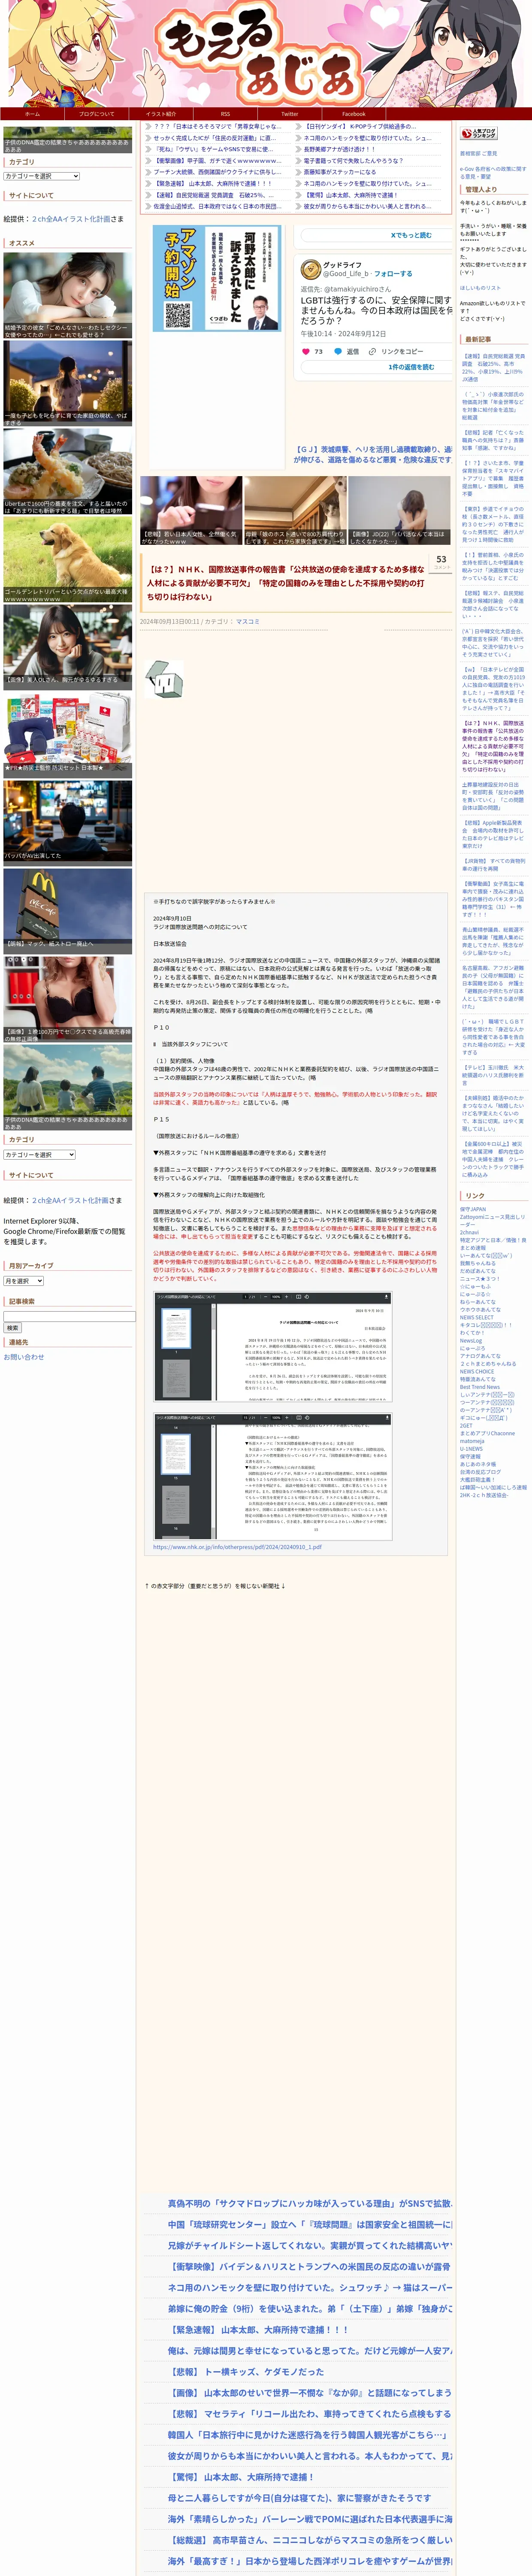Open the お問い合わせ contact link
Screen dimensions: 532x2576
[24, 1357]
